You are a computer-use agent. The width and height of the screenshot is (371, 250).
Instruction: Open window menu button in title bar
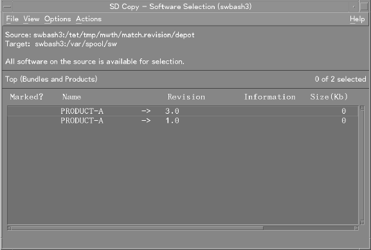click(7, 6)
